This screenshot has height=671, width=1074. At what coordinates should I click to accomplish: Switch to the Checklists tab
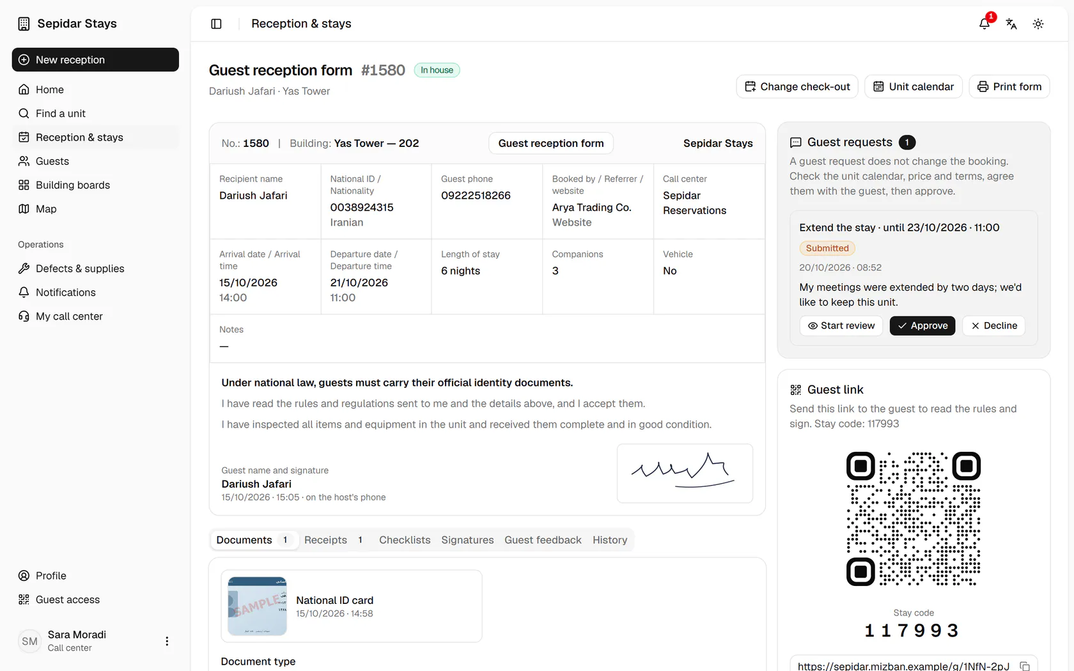coord(405,540)
